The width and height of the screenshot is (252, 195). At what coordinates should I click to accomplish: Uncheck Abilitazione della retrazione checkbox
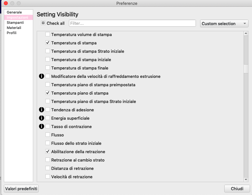coord(48,151)
